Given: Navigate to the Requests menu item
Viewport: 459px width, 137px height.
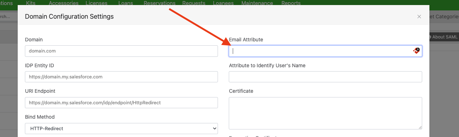Looking at the screenshot, I should [x=194, y=3].
